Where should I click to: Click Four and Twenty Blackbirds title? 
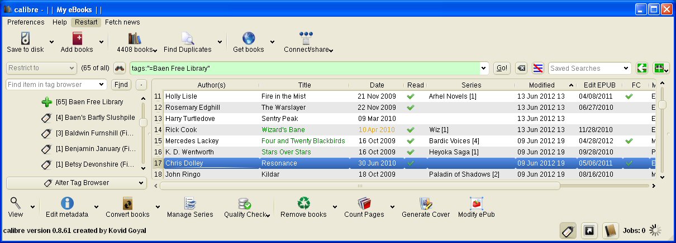pos(303,141)
